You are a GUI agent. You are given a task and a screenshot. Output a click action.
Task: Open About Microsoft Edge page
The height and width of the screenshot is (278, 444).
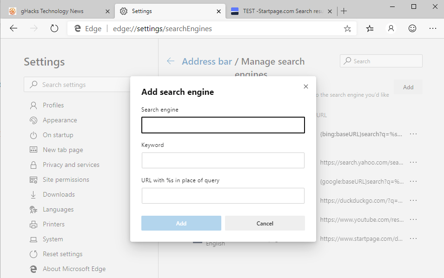pyautogui.click(x=68, y=269)
